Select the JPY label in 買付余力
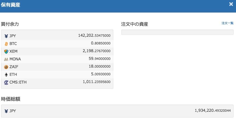Screen dimensions: 236x120 pos(13,36)
